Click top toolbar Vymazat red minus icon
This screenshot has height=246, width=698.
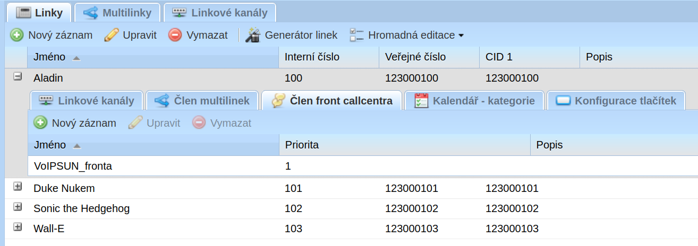[x=175, y=35]
